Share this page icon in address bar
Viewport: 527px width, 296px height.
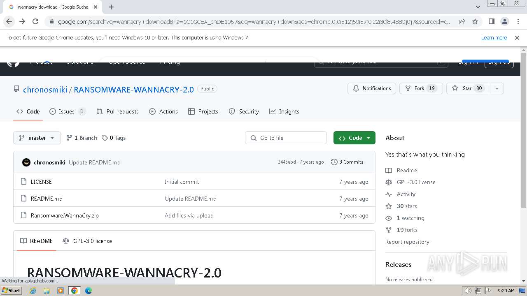(462, 22)
